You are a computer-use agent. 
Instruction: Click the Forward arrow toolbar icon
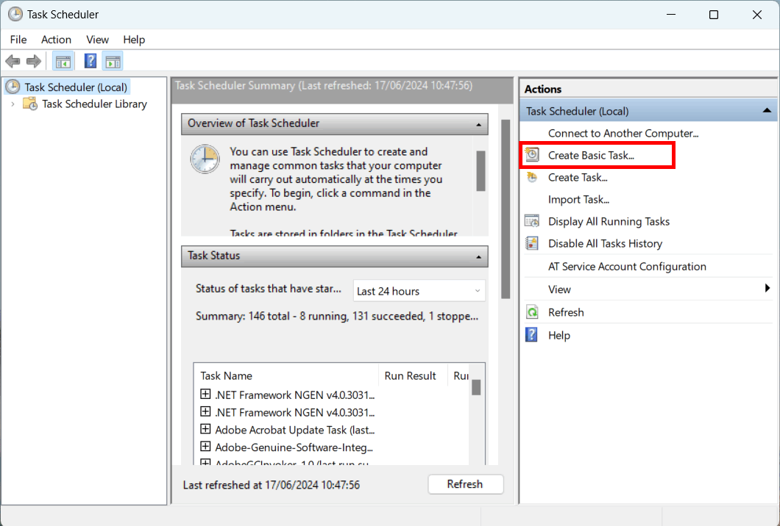click(x=33, y=62)
